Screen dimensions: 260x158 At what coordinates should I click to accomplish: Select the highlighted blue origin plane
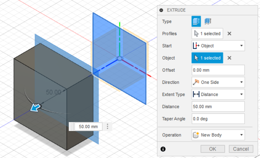[x=119, y=58]
